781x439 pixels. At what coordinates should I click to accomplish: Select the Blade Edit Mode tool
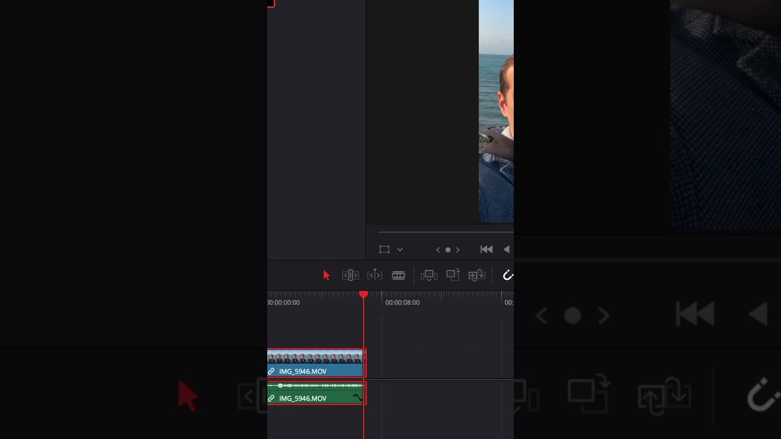[398, 276]
